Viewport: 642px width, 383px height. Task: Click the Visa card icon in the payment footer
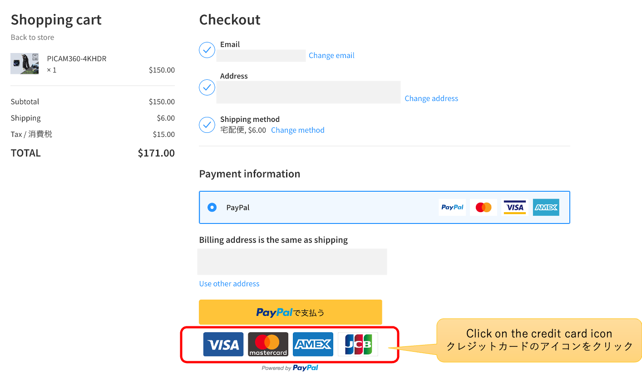point(223,344)
